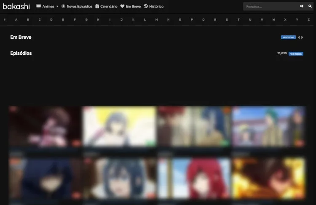Click next arrow in Em Breve carousel
Screen dimensions: 316x205
click(x=302, y=37)
